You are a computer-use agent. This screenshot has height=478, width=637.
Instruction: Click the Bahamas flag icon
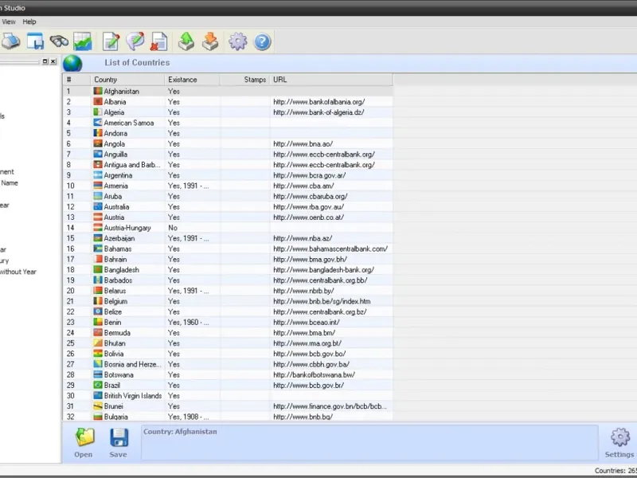click(x=98, y=249)
